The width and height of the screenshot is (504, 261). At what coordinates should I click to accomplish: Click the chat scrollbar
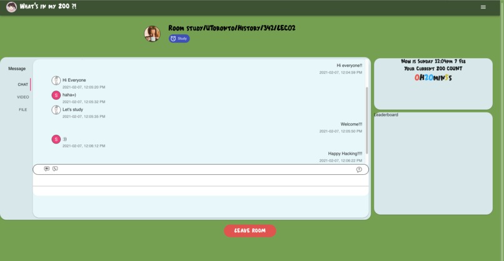point(366,122)
